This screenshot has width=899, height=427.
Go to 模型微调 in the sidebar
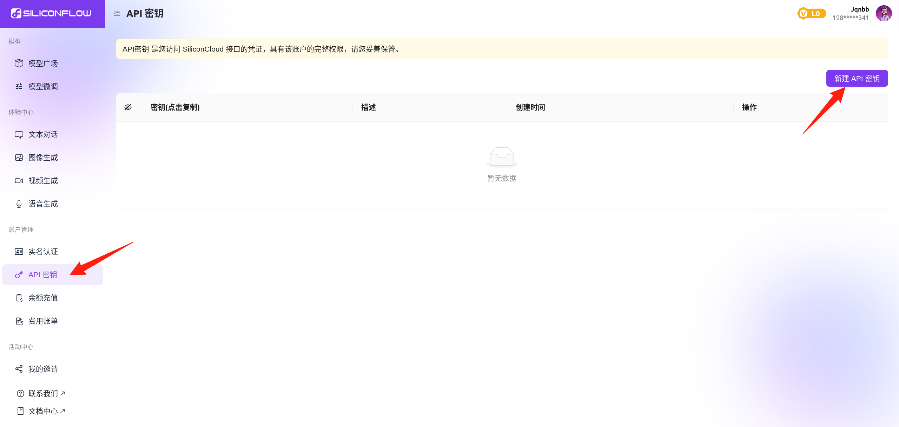[43, 86]
